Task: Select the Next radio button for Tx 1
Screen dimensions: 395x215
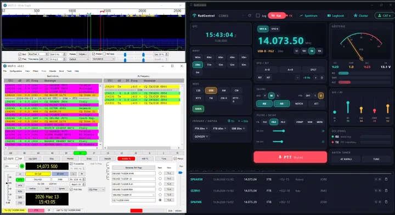Action: [160, 173]
